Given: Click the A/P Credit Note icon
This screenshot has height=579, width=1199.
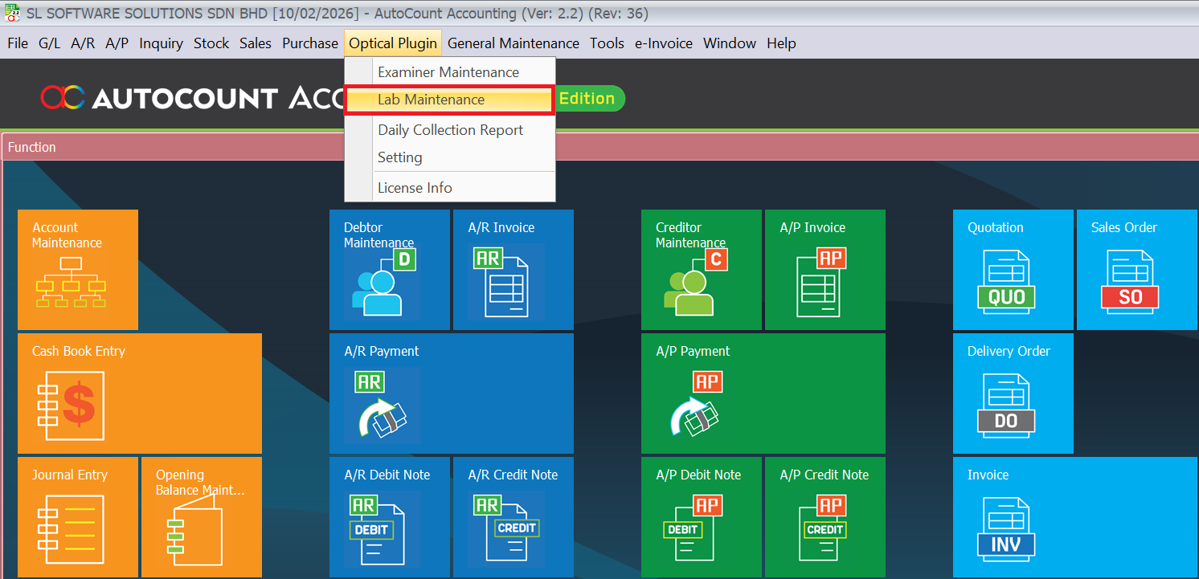Looking at the screenshot, I should pos(825,528).
